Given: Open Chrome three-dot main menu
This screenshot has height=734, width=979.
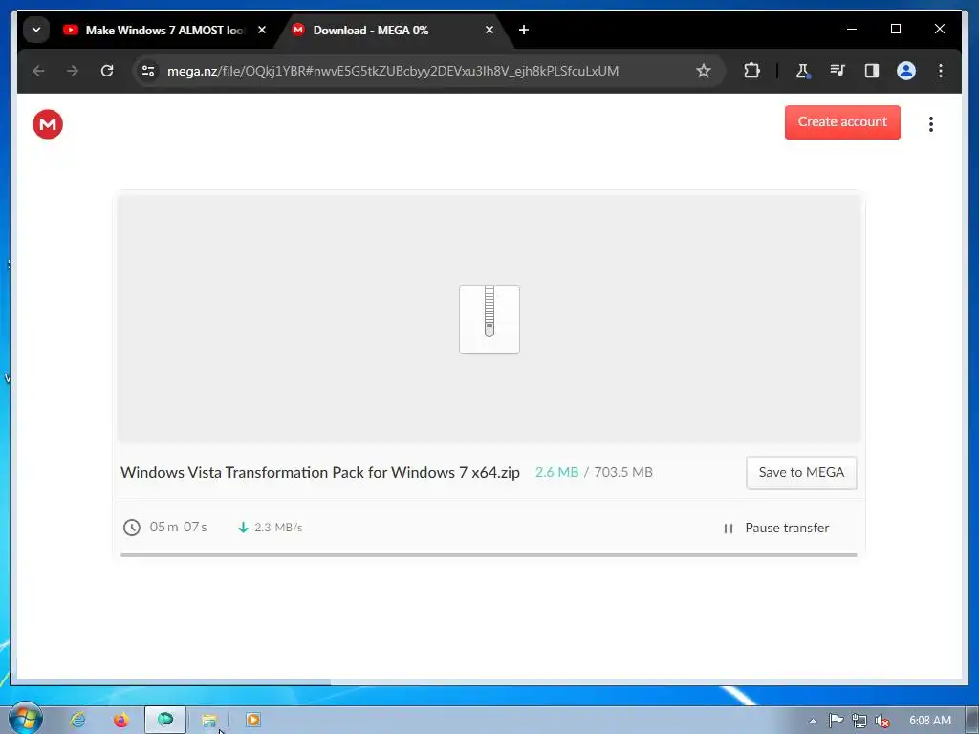Looking at the screenshot, I should pos(941,71).
